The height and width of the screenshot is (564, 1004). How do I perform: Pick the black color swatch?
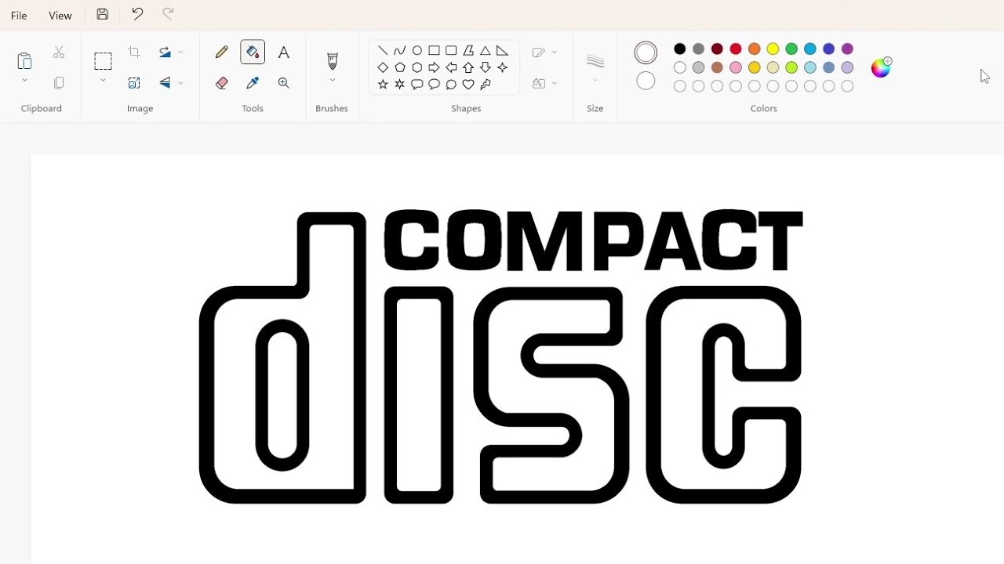tap(680, 49)
